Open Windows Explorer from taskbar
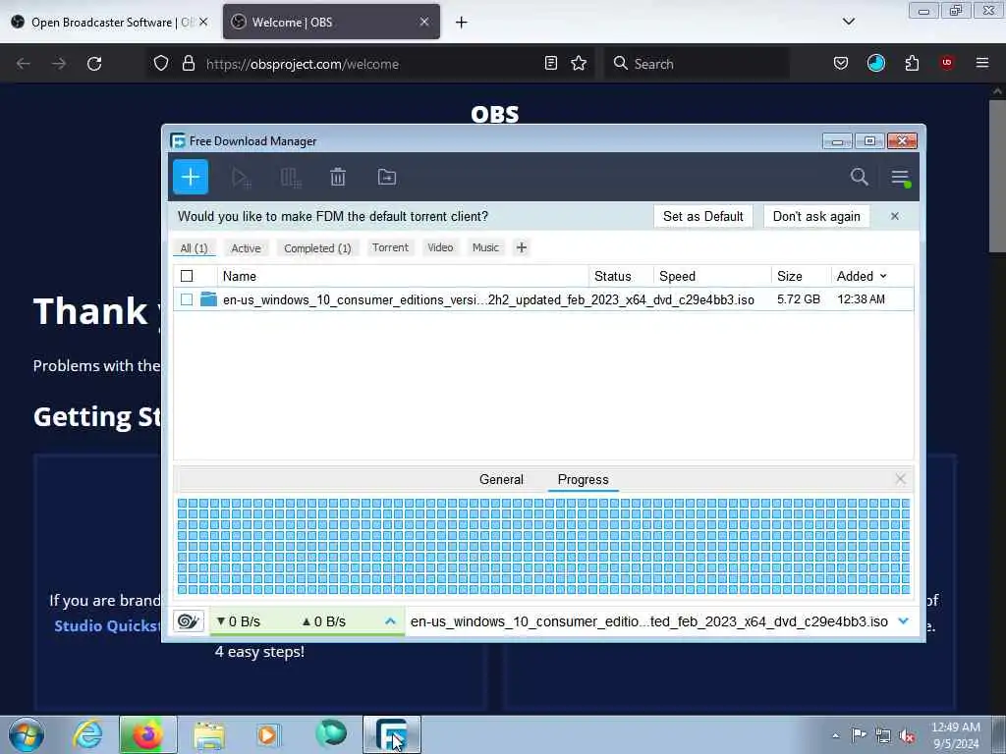Image resolution: width=1006 pixels, height=754 pixels. coord(209,734)
